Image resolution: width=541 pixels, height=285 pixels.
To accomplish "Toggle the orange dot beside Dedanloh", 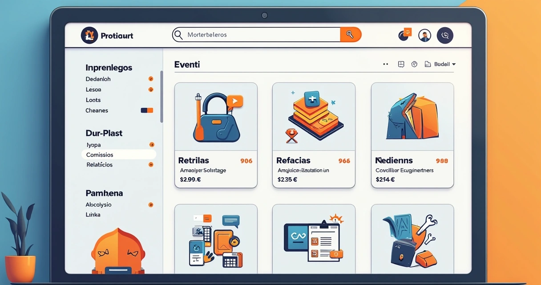I will (150, 79).
